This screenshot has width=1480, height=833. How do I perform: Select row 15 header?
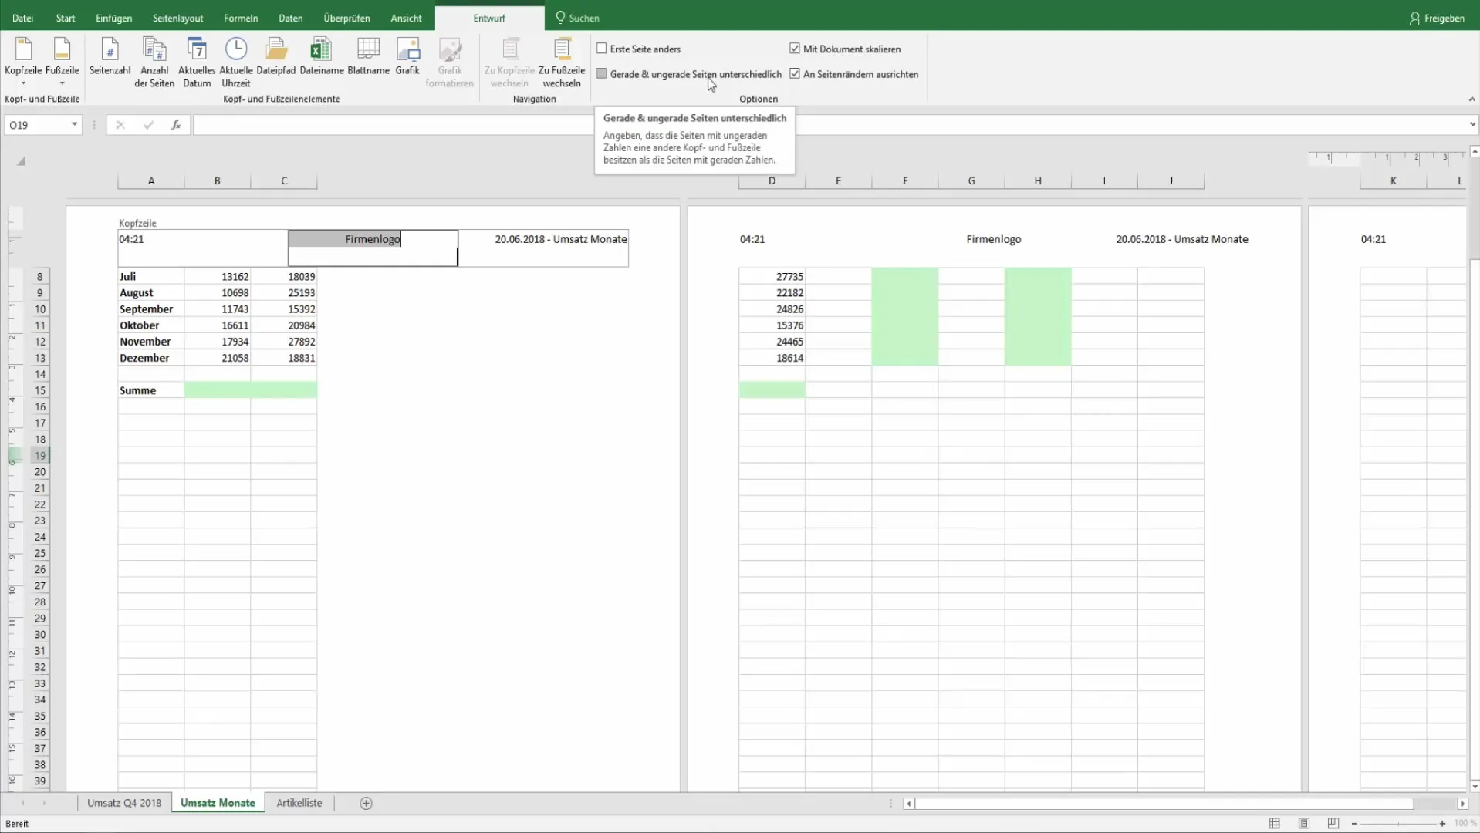pos(40,390)
